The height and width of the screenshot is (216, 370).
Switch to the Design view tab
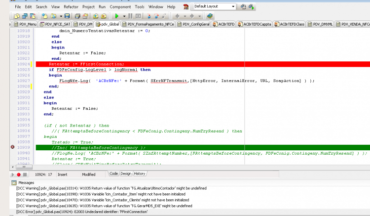[x=126, y=173]
